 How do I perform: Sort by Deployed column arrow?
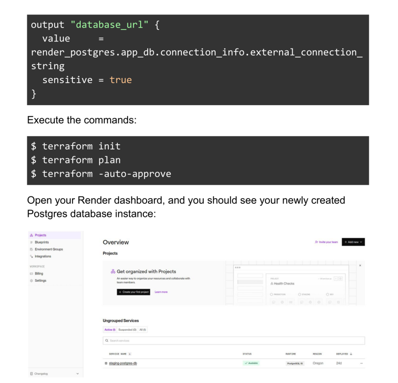tap(351, 354)
